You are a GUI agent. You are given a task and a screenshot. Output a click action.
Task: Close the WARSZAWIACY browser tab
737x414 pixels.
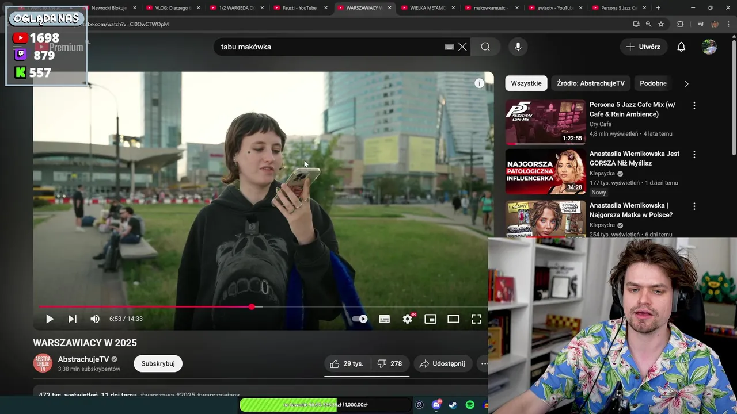point(390,8)
